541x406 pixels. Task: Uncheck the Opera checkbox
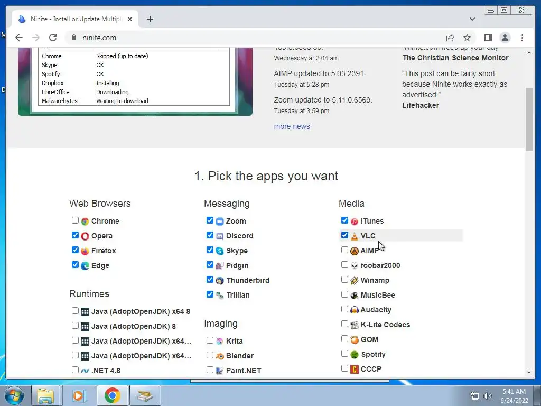tap(75, 235)
